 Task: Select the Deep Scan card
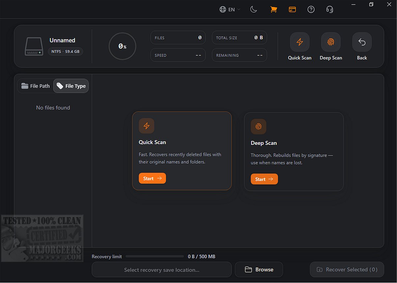[x=294, y=152]
